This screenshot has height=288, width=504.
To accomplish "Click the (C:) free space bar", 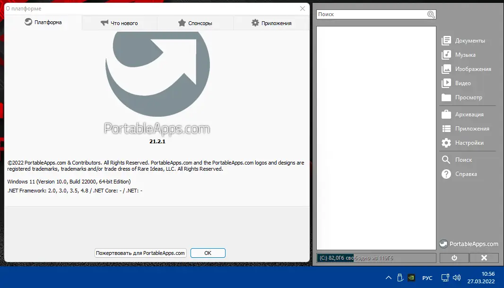I will coord(376,258).
